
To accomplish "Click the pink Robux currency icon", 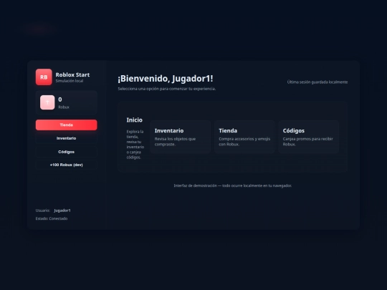I will [47, 102].
